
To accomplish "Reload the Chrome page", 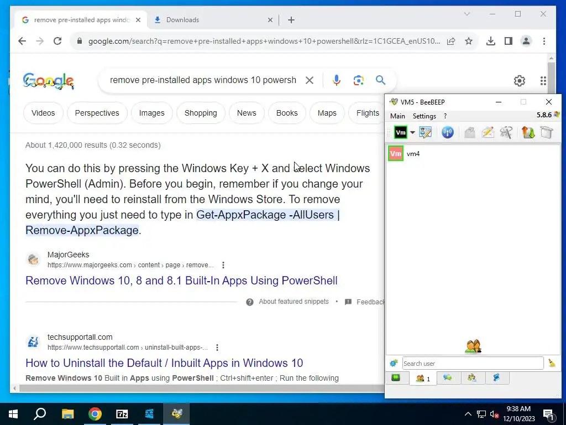I will point(57,41).
